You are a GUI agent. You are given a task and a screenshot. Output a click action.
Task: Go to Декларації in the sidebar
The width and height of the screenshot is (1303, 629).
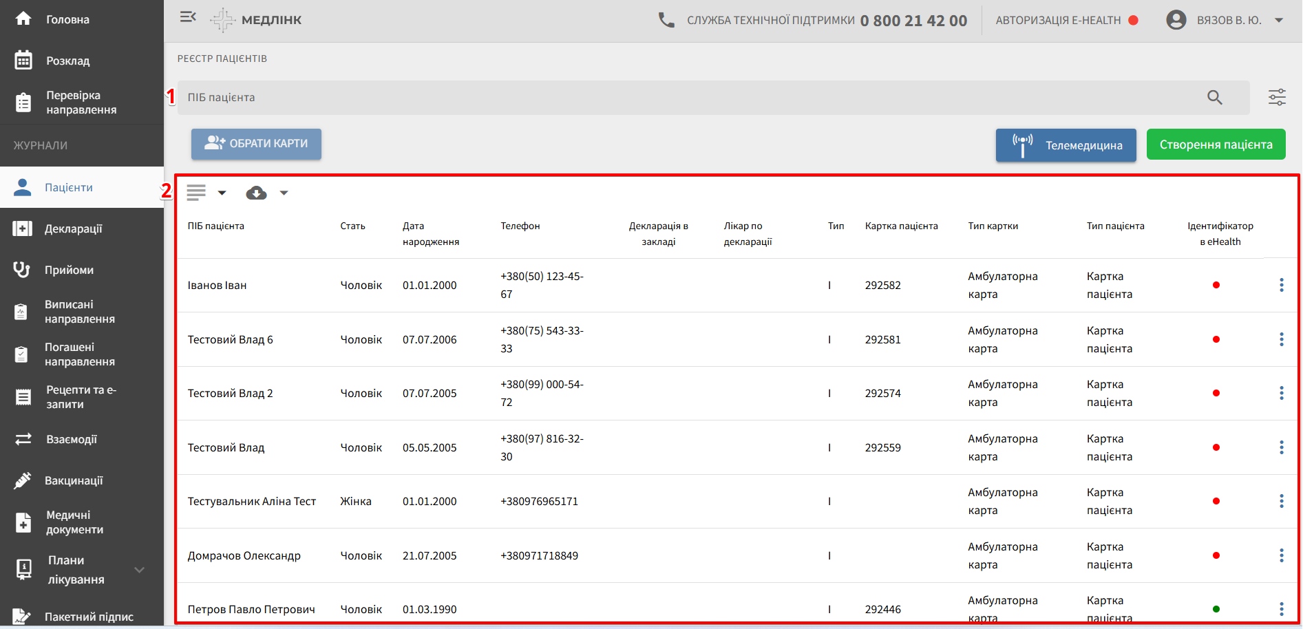click(x=73, y=228)
